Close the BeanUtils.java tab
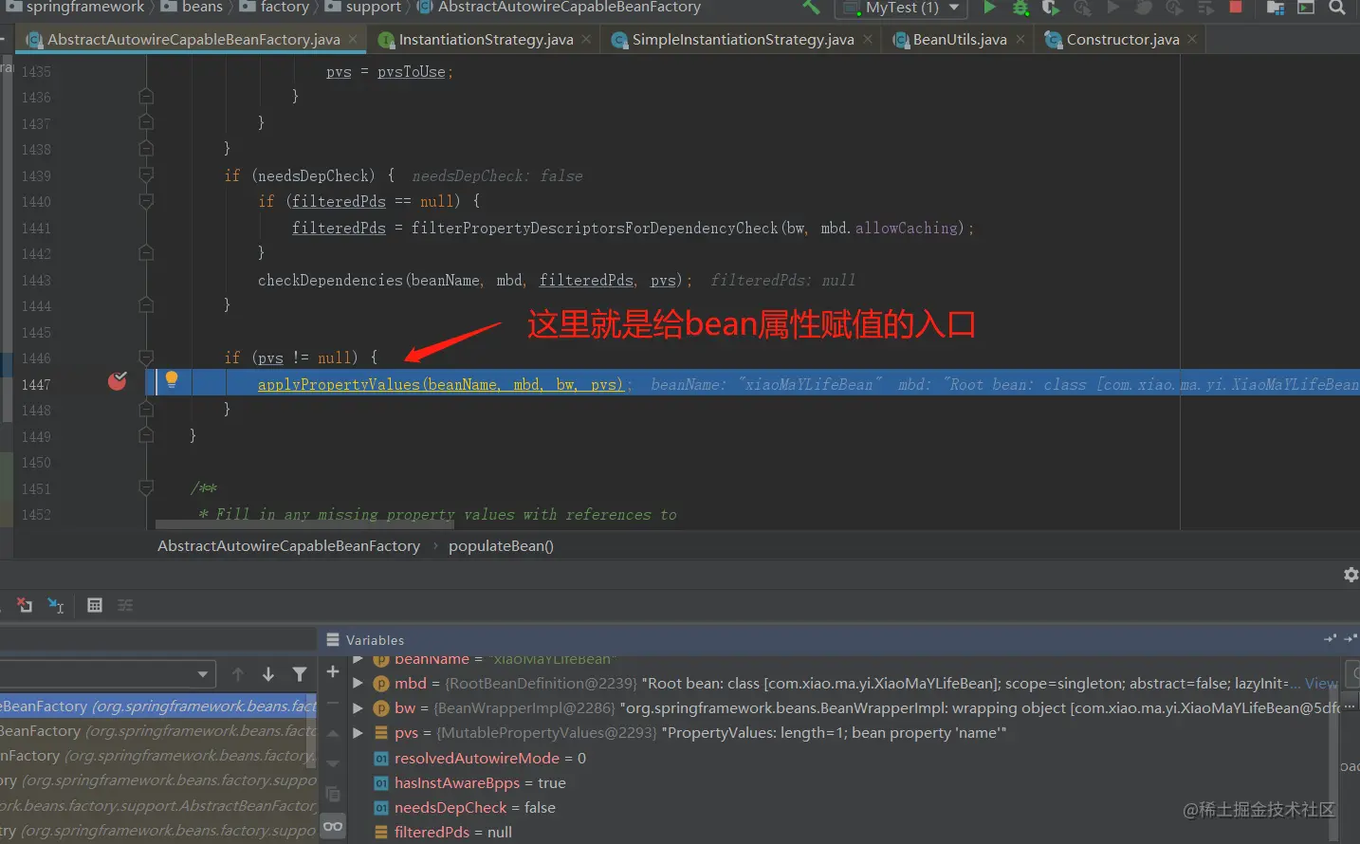The image size is (1360, 844). pos(1020,40)
